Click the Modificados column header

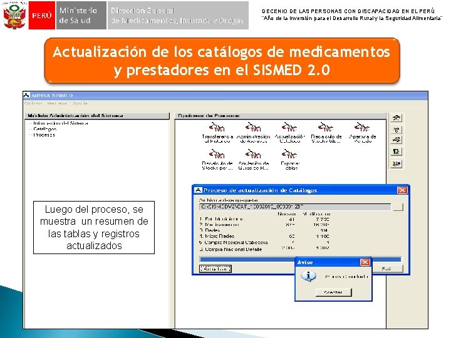[x=316, y=214]
